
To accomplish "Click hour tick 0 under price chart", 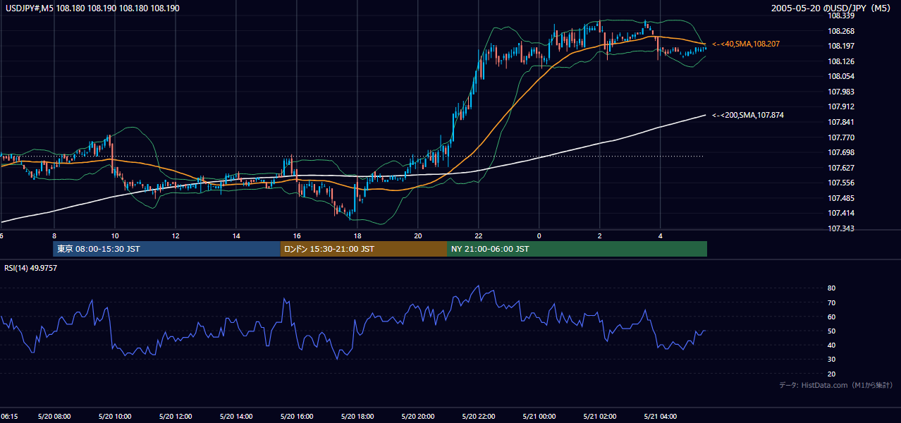I will click(539, 236).
